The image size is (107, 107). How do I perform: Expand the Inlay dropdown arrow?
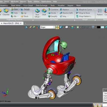tap(68, 16)
